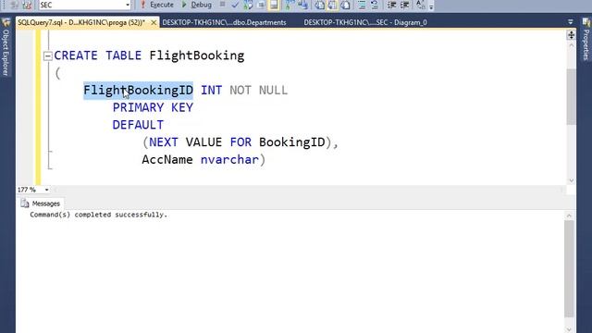The width and height of the screenshot is (592, 333).
Task: Parse the query with the checkmark icon
Action: pyautogui.click(x=235, y=5)
